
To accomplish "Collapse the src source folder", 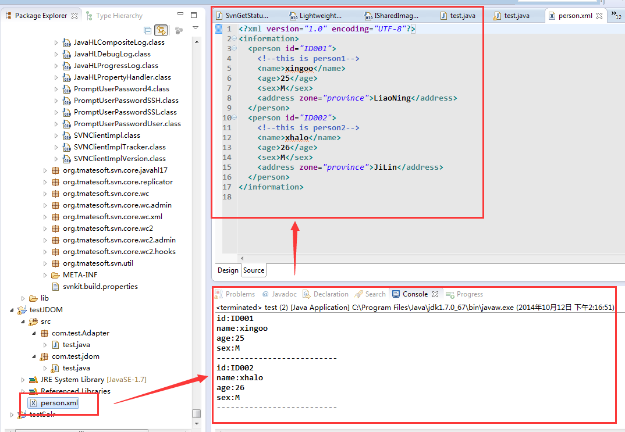I will point(23,322).
